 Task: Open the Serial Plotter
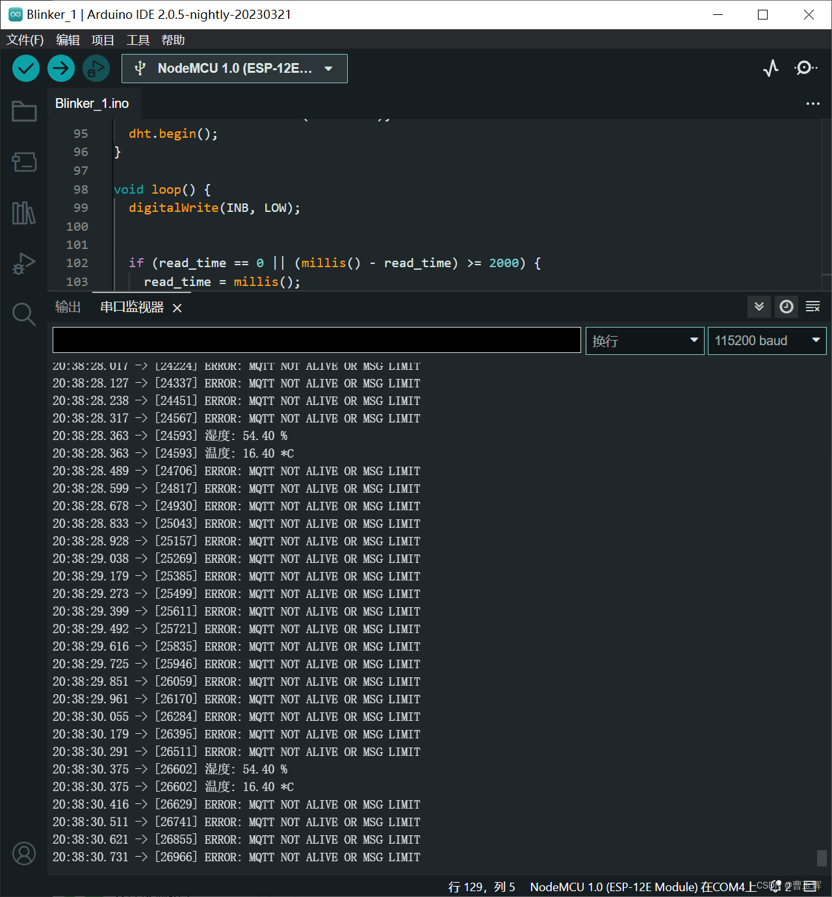click(x=770, y=68)
